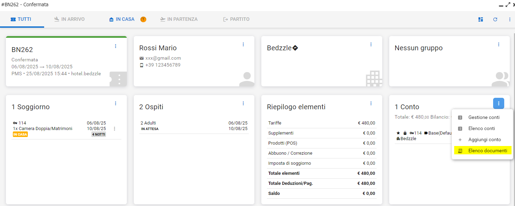This screenshot has width=515, height=206.
Task: Open the top-right toolbar three-dot menu
Action: click(510, 19)
